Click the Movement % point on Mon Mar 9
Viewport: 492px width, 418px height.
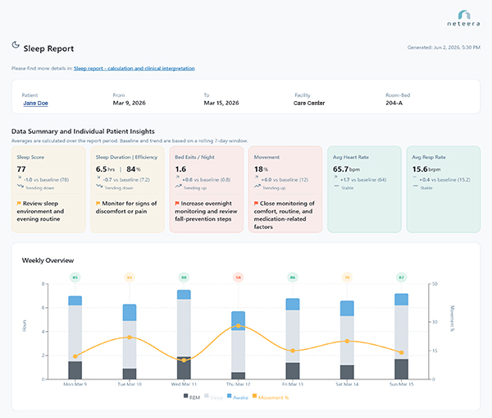pyautogui.click(x=75, y=356)
